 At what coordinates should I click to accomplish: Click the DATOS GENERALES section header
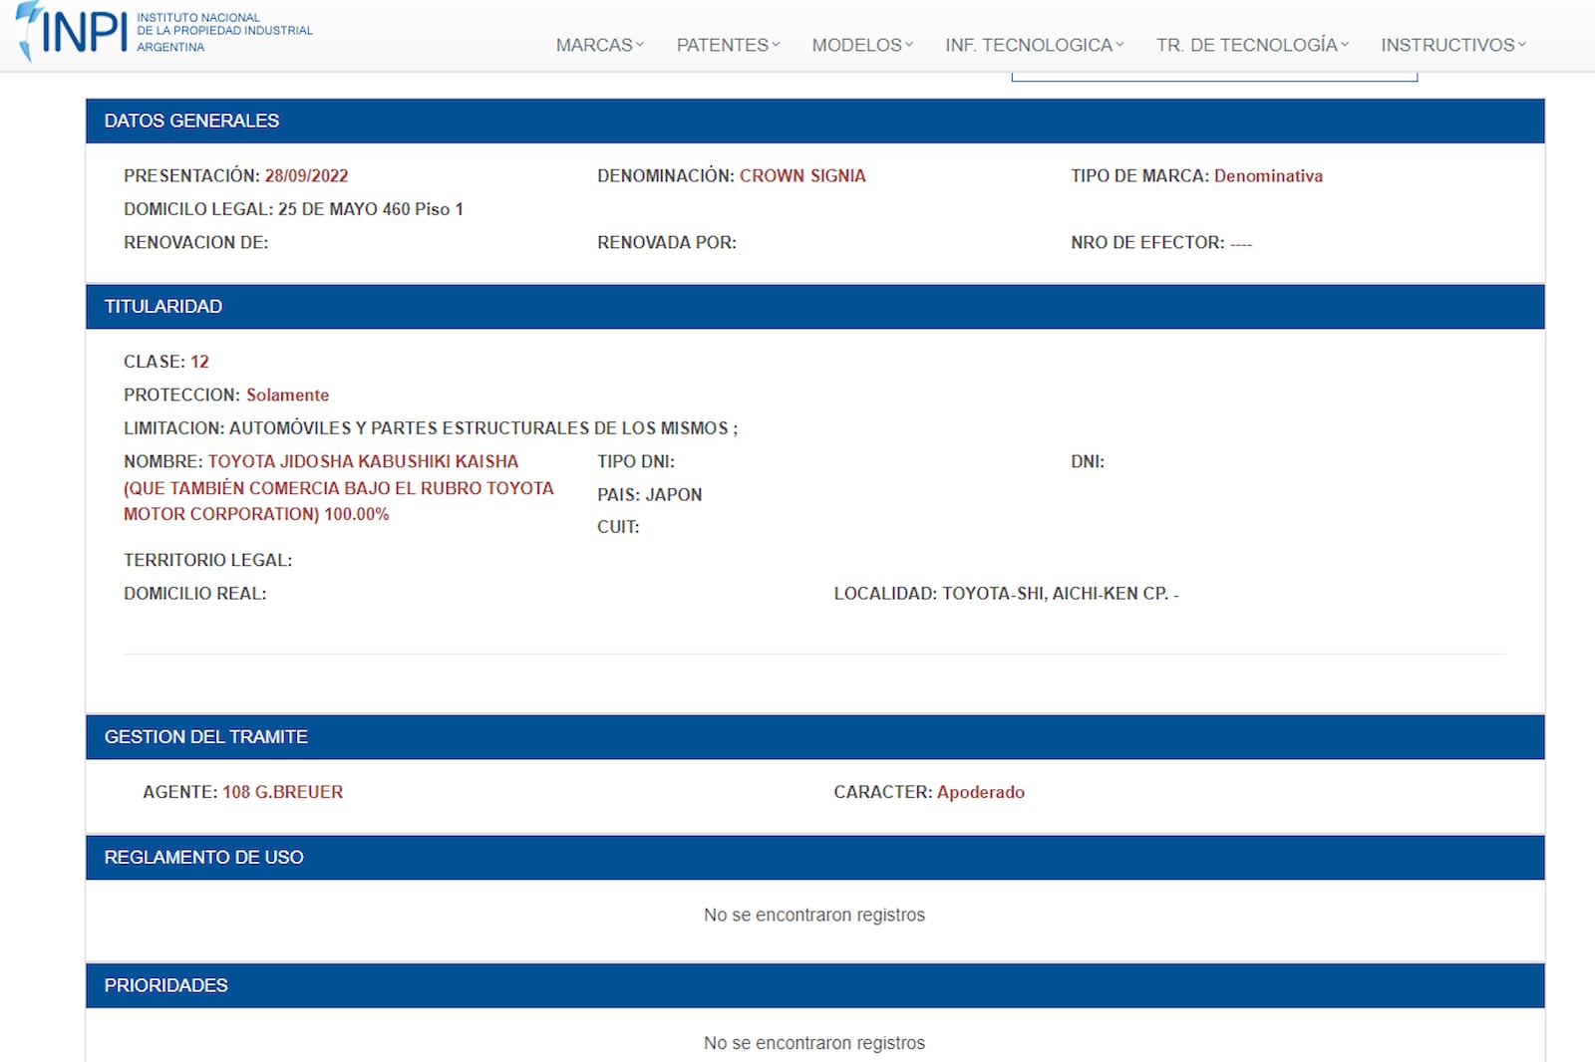815,121
